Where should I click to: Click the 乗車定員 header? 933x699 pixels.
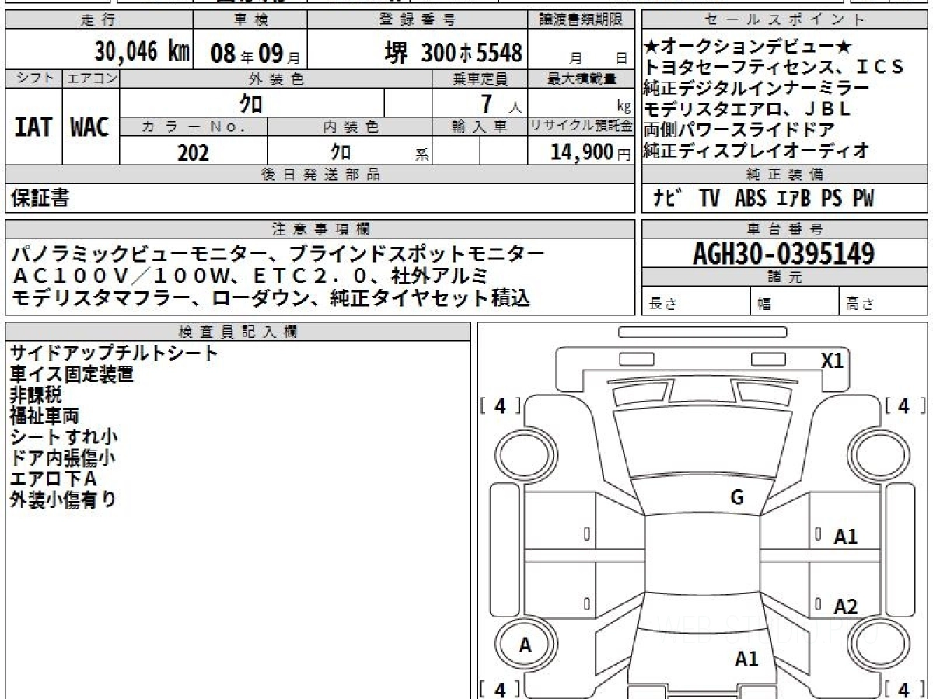pyautogui.click(x=480, y=78)
